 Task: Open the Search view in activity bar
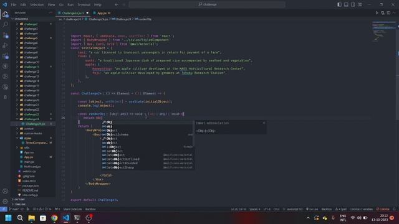click(x=6, y=25)
